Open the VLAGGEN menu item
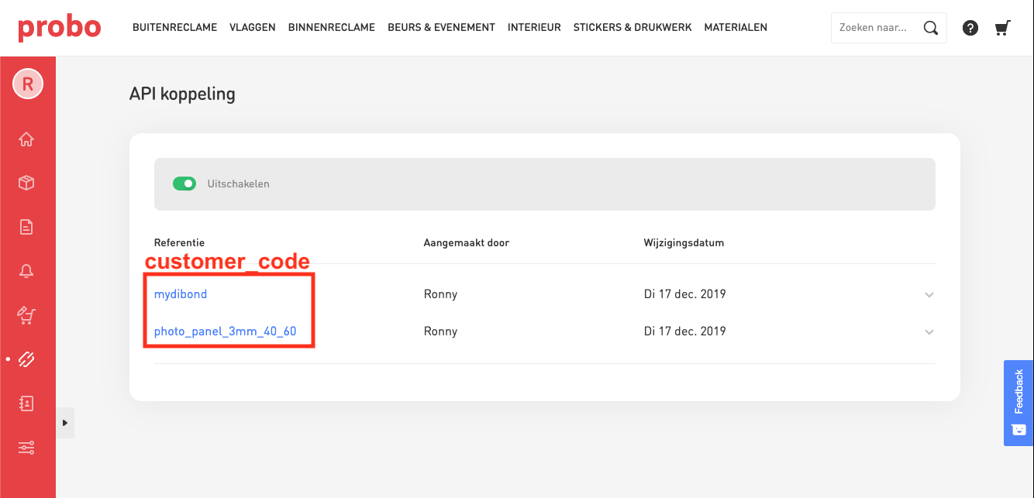Image resolution: width=1034 pixels, height=498 pixels. 252,27
